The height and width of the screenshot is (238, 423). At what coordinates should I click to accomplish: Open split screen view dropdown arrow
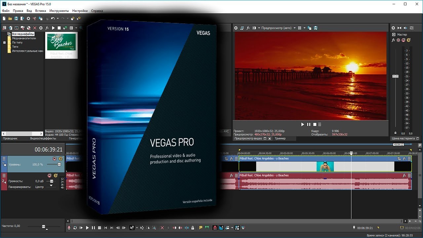coord(259,28)
